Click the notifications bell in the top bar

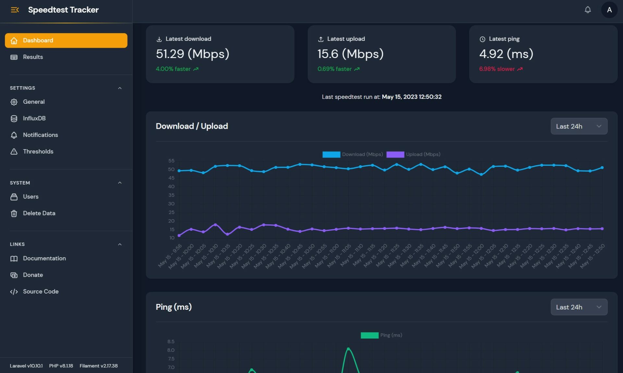tap(587, 10)
